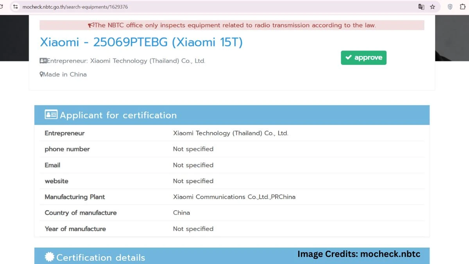Image resolution: width=469 pixels, height=264 pixels.
Task: Select Xiaomi Technology (Thailand) Co., Ltd. table value
Action: click(x=231, y=133)
